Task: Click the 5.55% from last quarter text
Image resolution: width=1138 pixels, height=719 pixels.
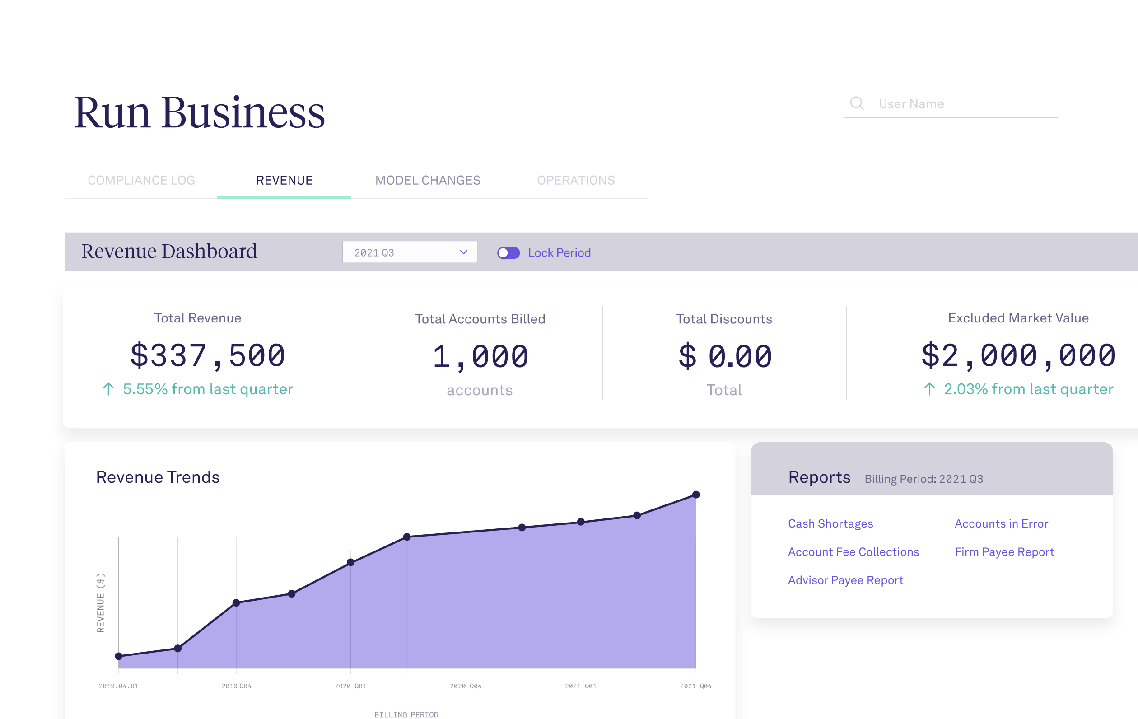Action: (x=208, y=389)
